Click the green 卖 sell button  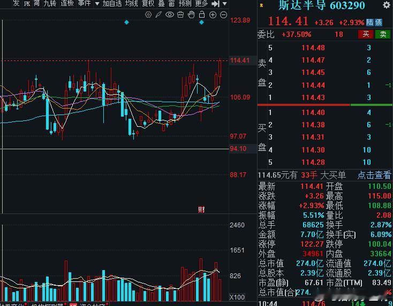click(383, 34)
